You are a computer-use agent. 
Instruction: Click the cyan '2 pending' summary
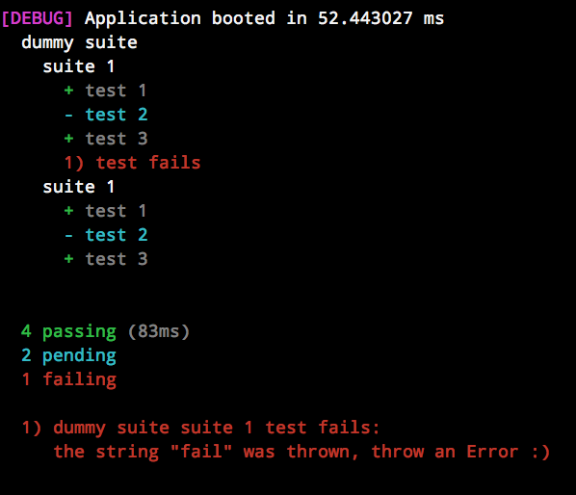68,355
